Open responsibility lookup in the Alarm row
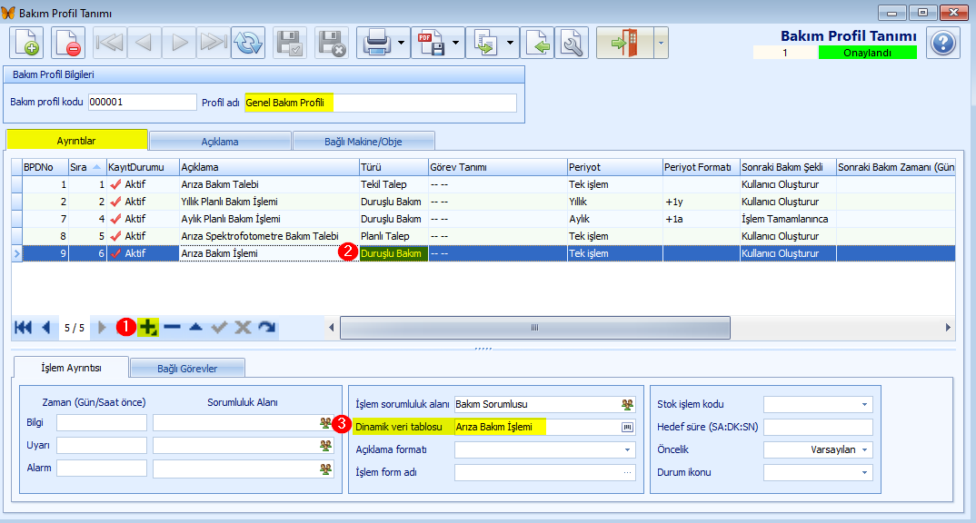976x523 pixels. tap(325, 469)
